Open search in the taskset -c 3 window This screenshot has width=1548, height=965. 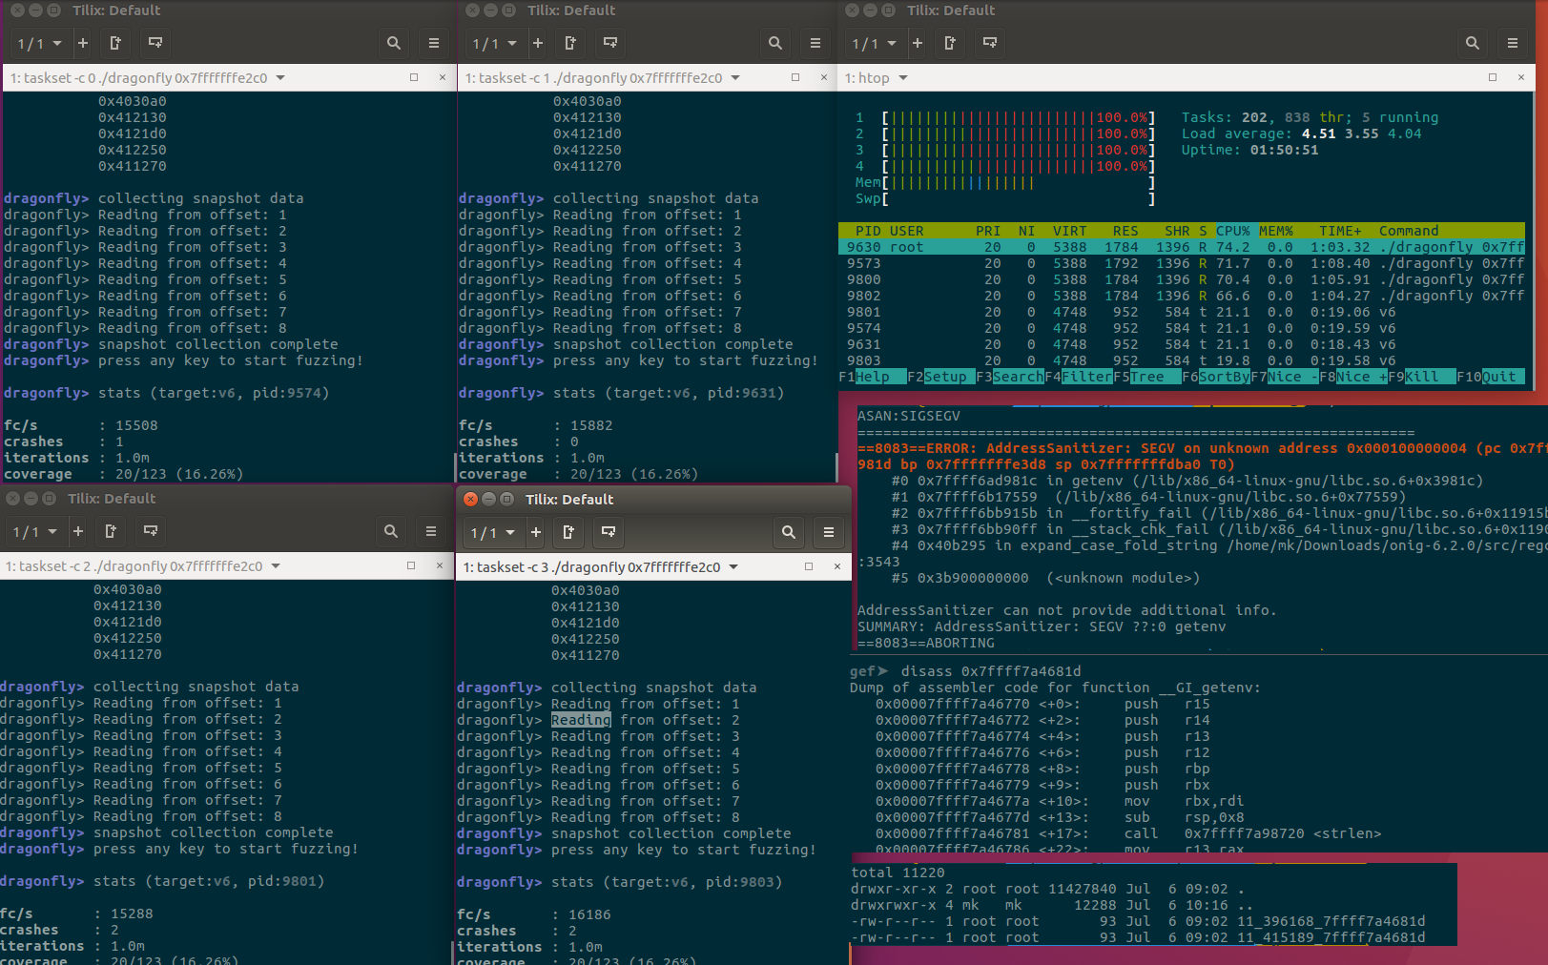point(789,532)
